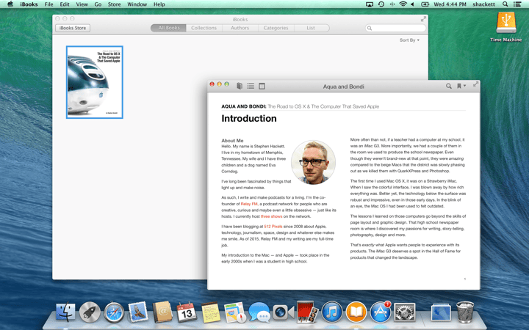Select the Aqua and Bondi book cover
The image size is (529, 330).
pos(95,82)
